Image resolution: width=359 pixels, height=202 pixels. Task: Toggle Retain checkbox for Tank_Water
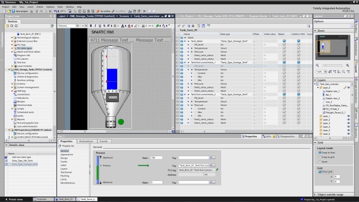tap(284, 41)
